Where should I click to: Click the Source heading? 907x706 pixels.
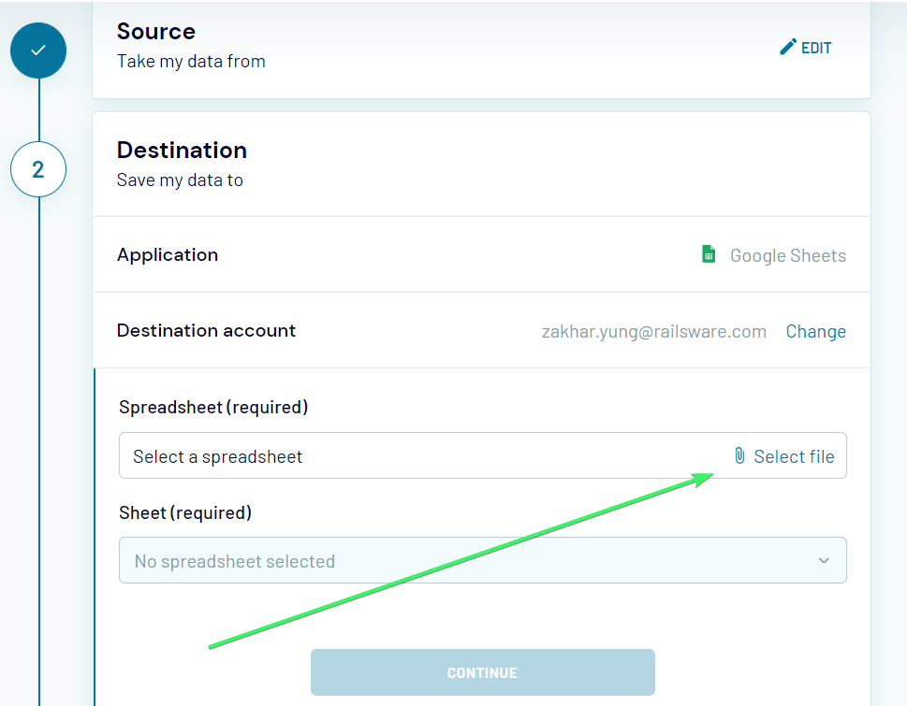point(156,31)
